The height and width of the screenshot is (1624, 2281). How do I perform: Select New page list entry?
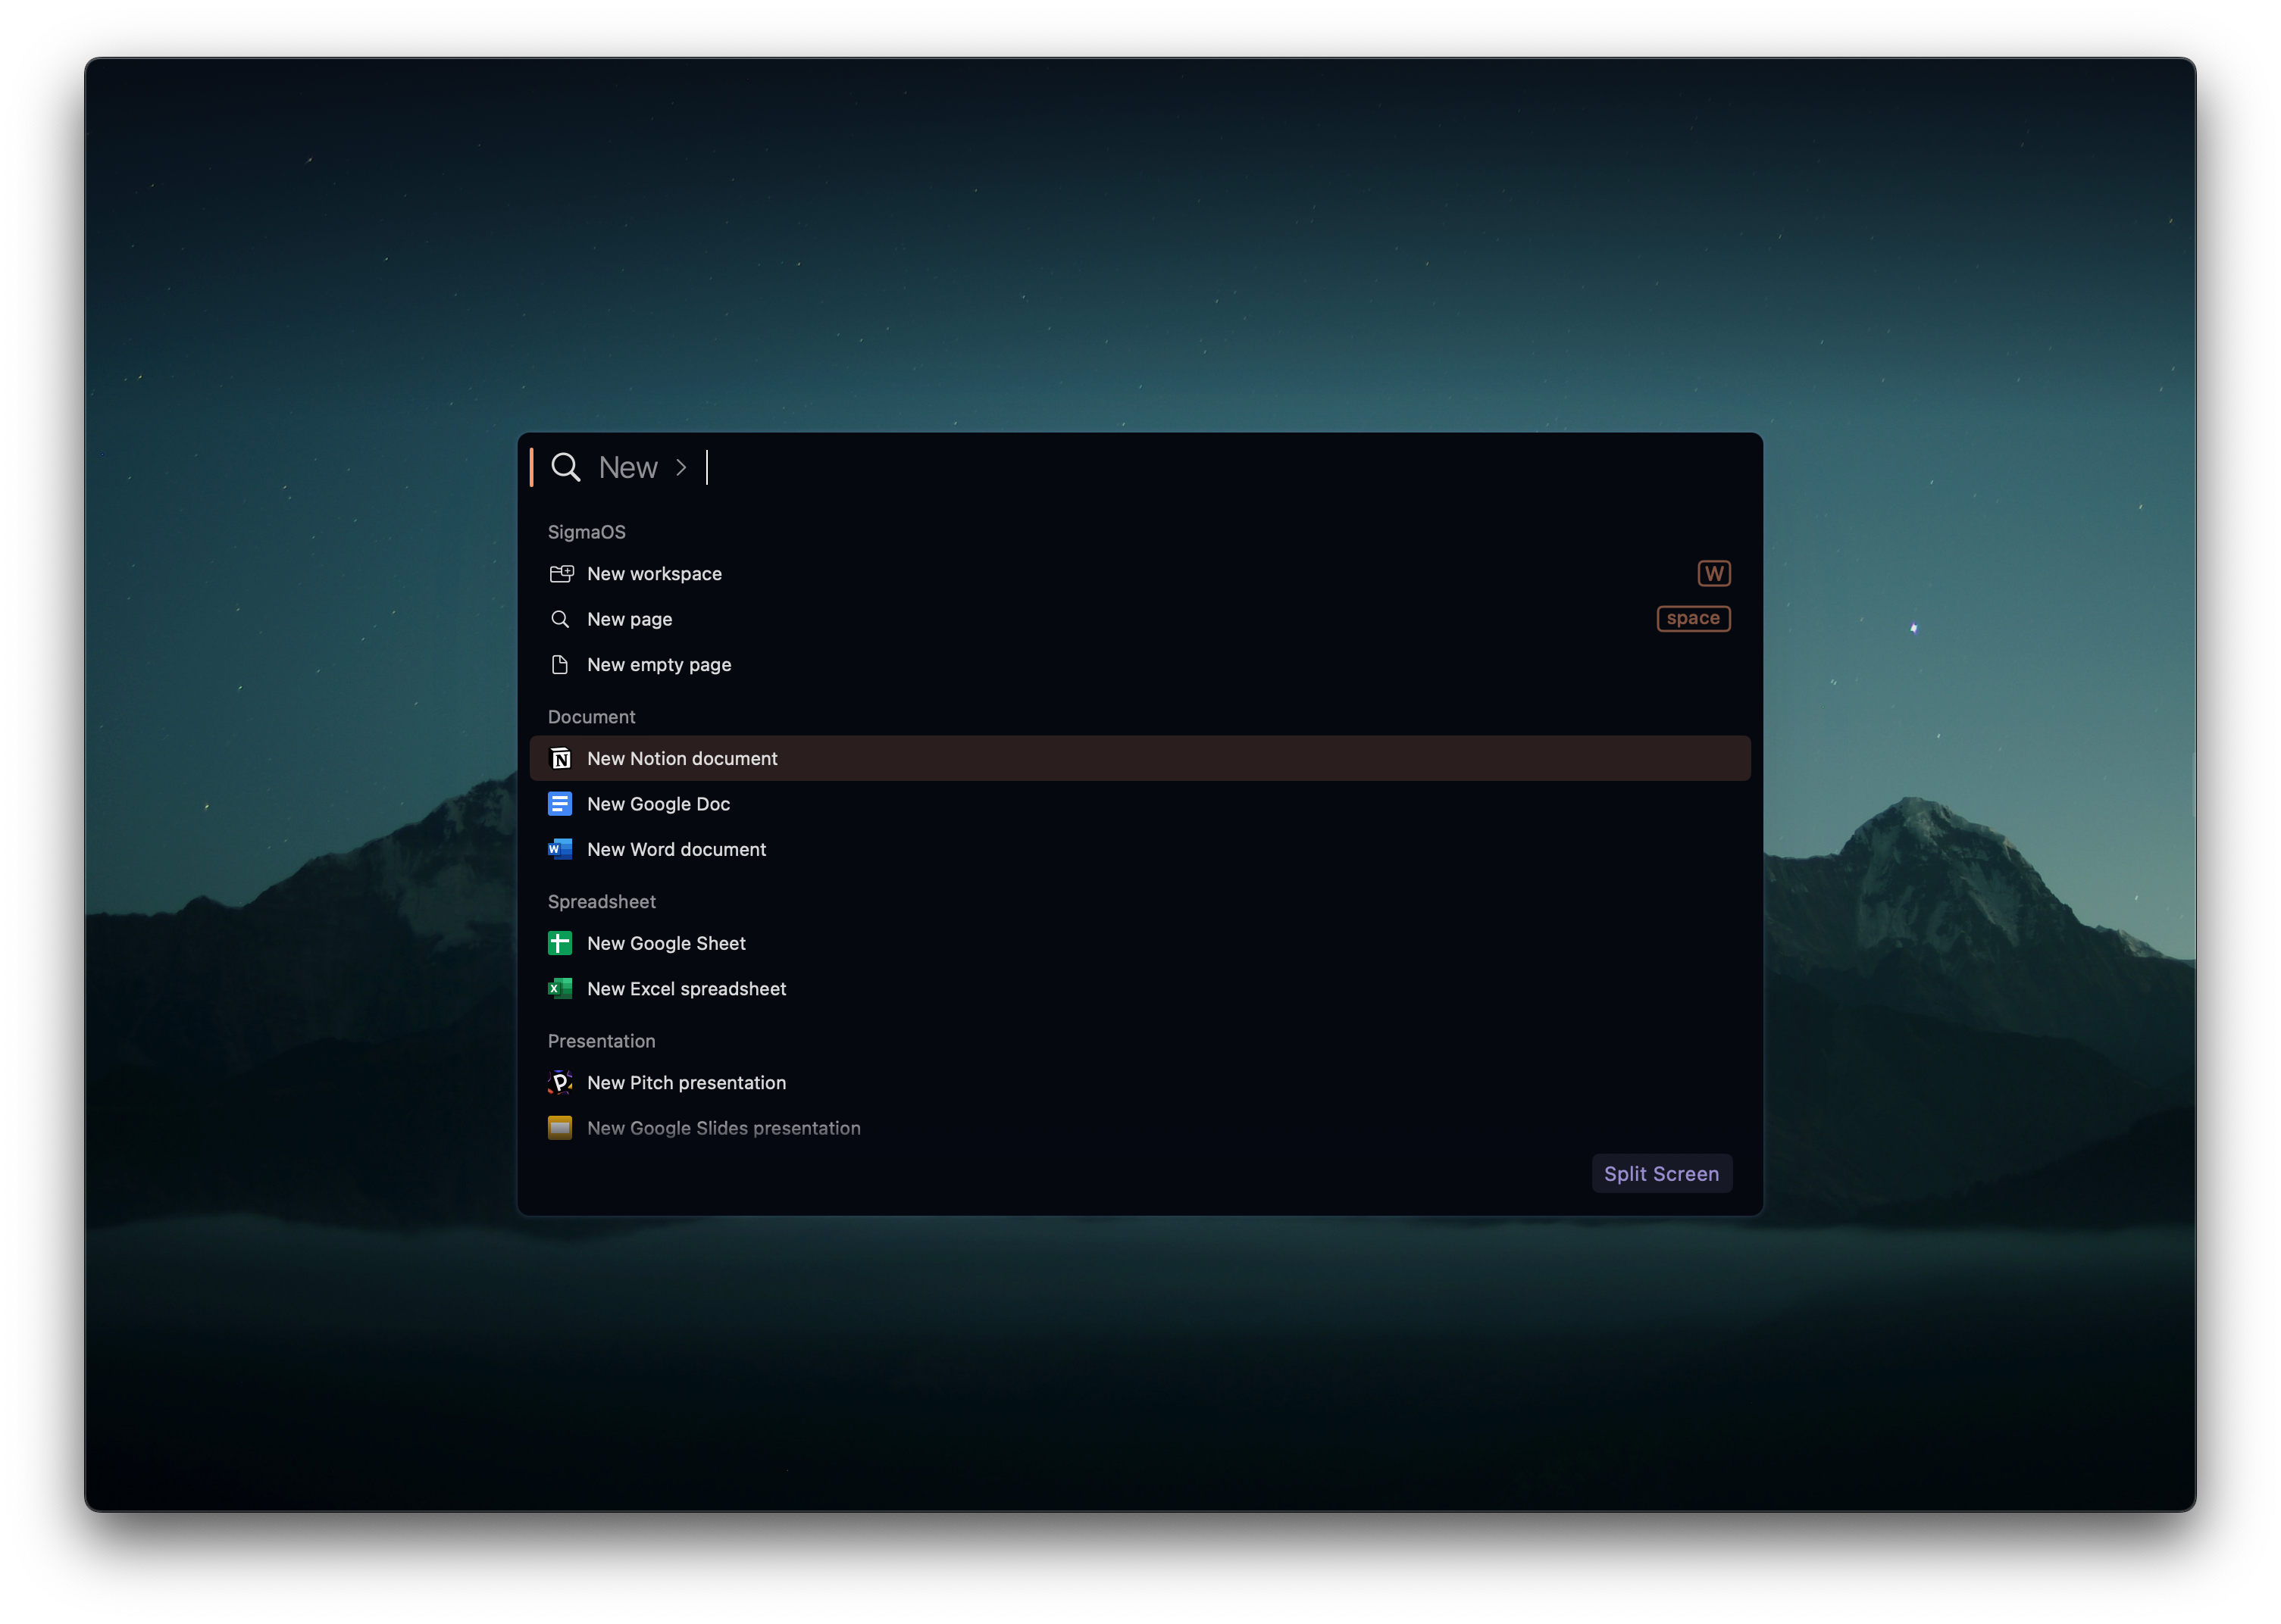pos(629,619)
